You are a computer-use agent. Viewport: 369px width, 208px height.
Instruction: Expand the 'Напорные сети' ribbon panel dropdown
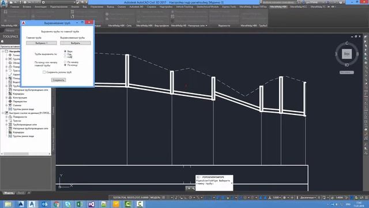206,25
